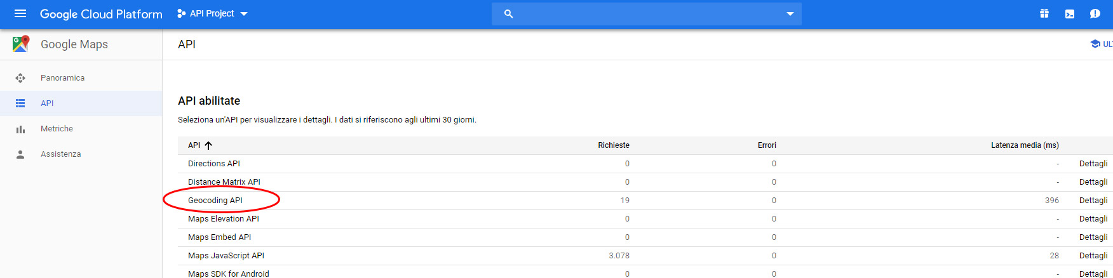Click the 28 latency value
Screen dimensions: 1113x278
pos(1055,256)
